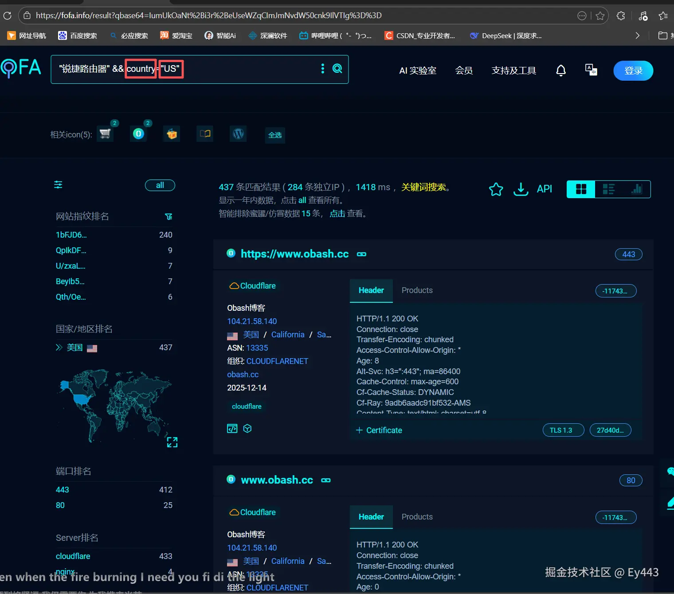Viewport: 674px width, 594px height.
Task: Download results with the download icon
Action: (x=521, y=189)
